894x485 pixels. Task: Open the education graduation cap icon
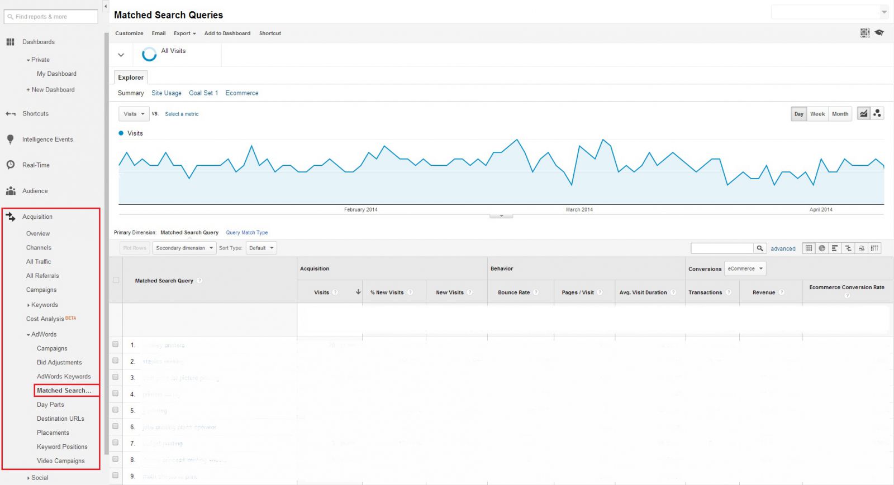click(879, 33)
